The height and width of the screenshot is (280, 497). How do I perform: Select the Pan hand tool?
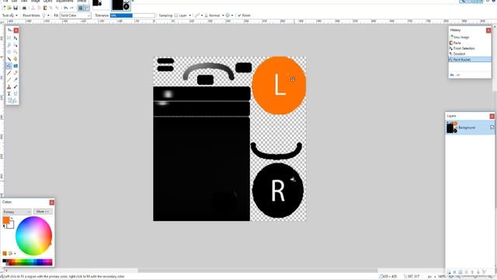pos(16,59)
